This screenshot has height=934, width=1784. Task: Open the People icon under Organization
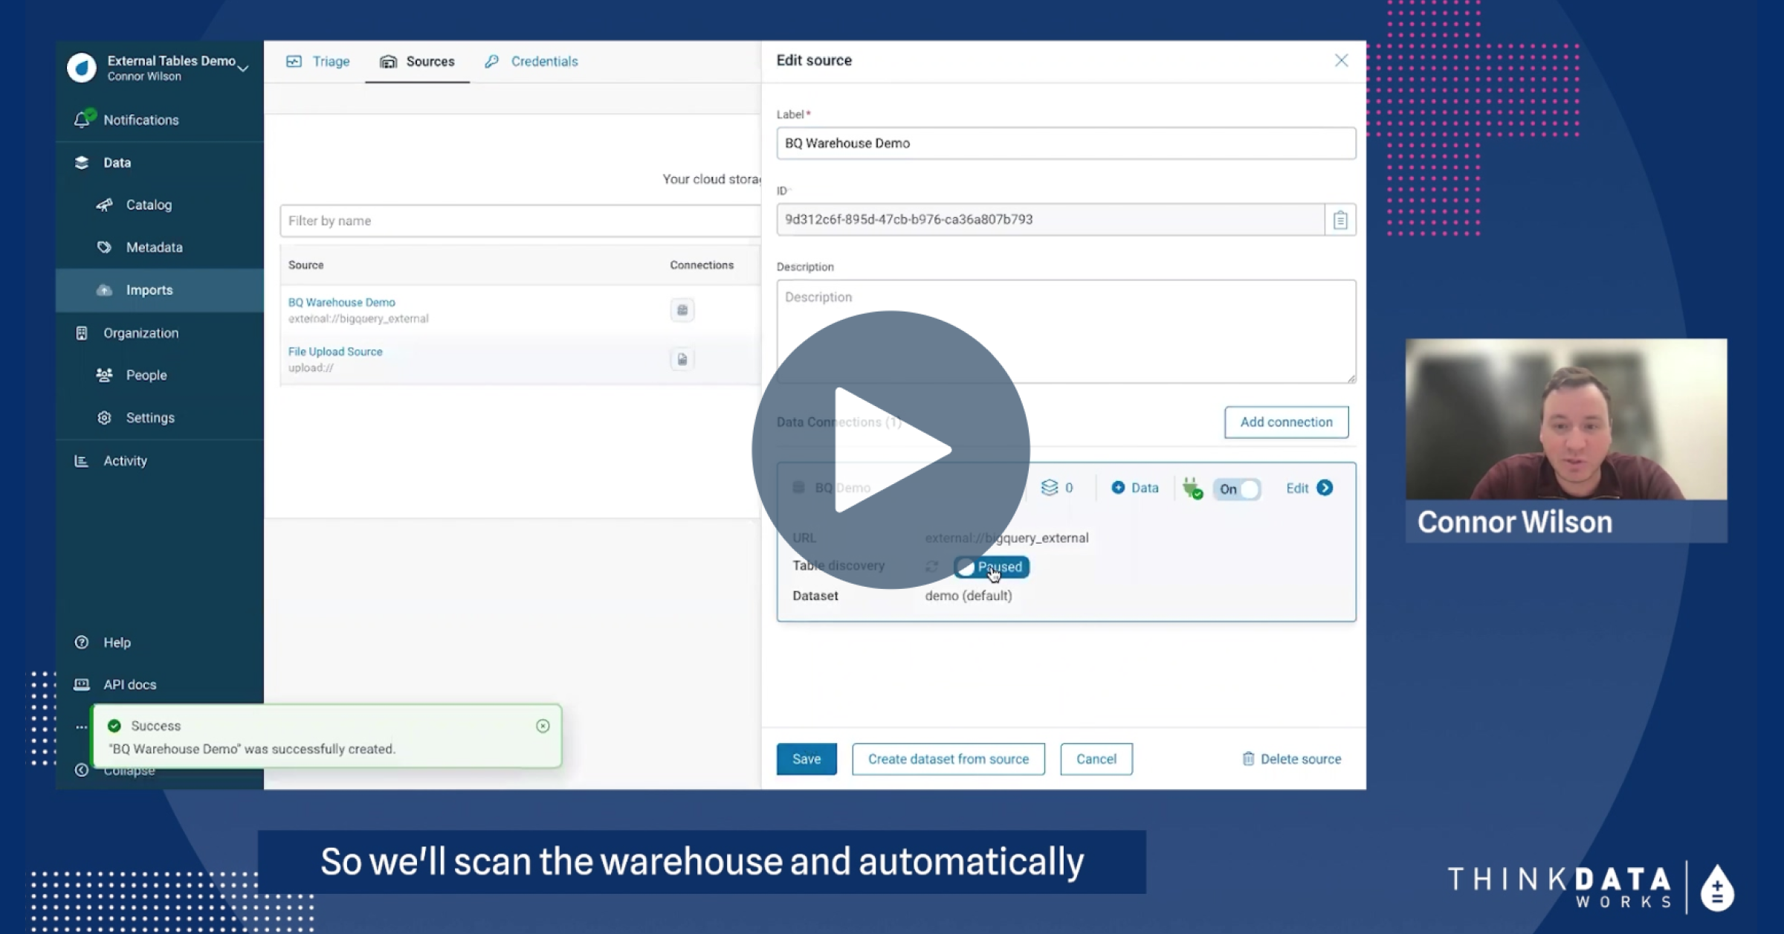tap(105, 375)
